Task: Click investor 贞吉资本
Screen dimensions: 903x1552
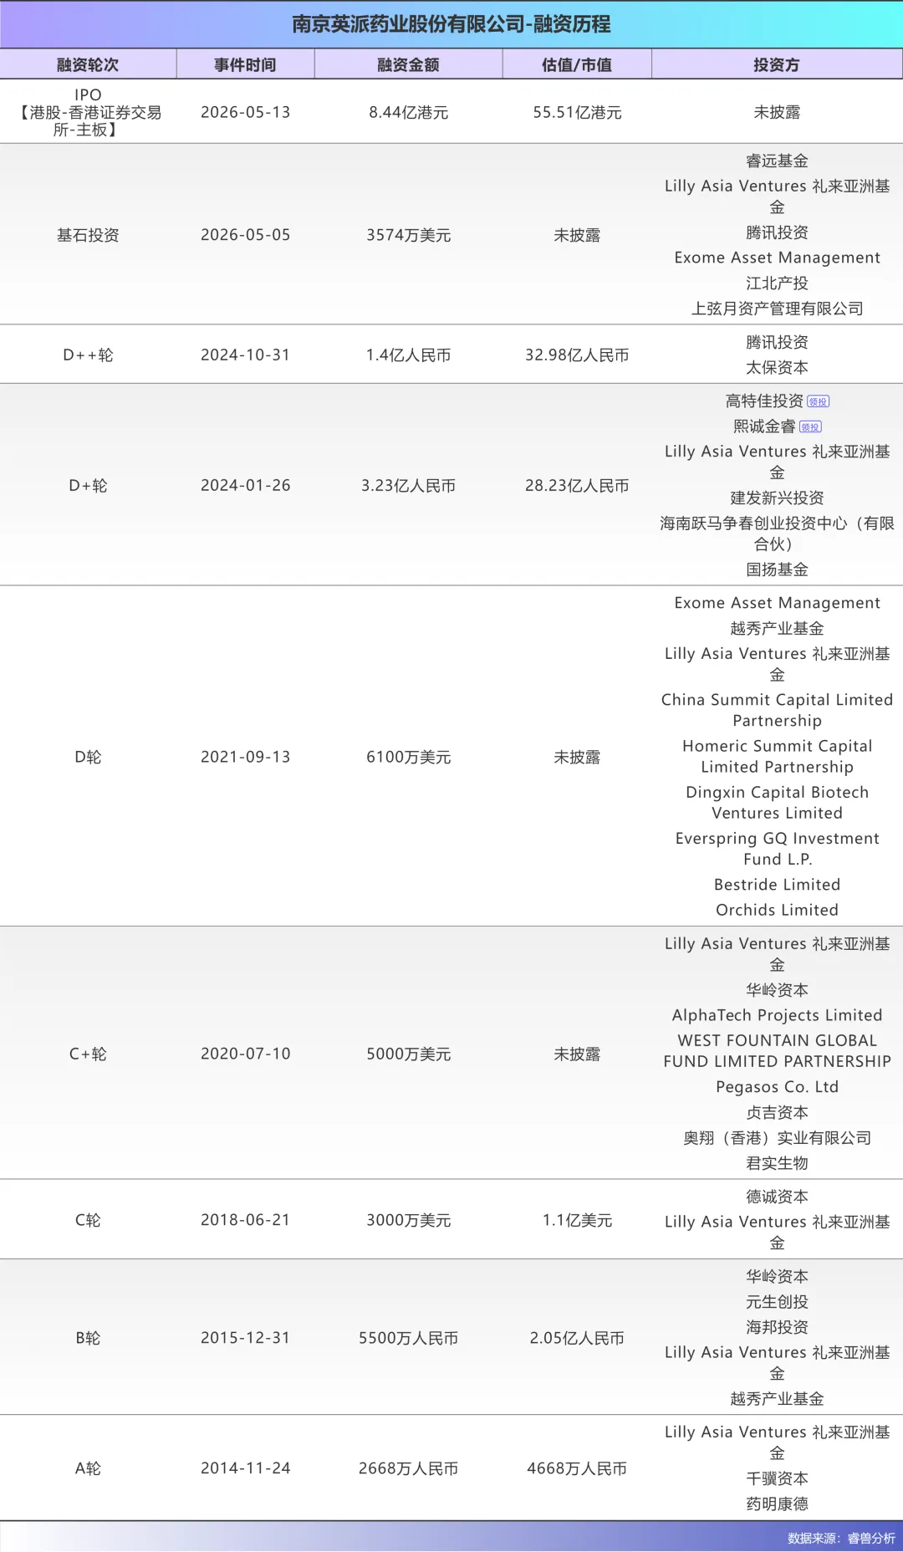Action: [x=777, y=1112]
